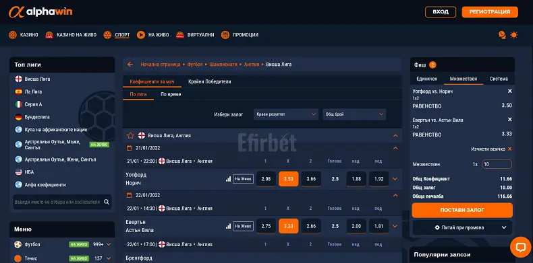Open Общ брой bet dropdown

[x=354, y=114]
